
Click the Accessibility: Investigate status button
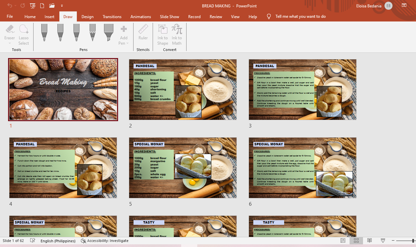click(x=105, y=241)
